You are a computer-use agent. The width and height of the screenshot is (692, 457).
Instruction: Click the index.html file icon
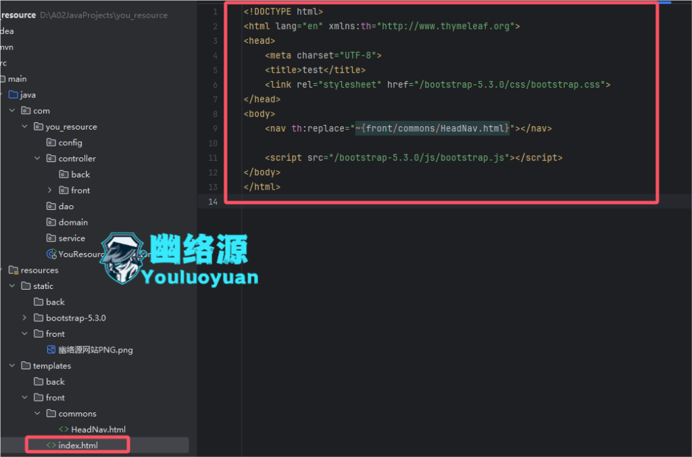(x=51, y=445)
